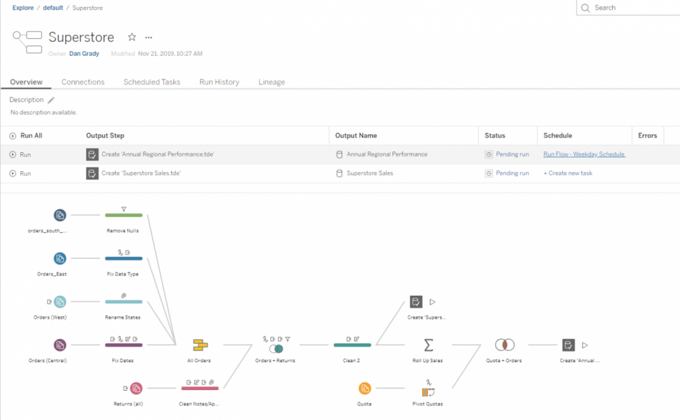Click the + Create new task link

[568, 173]
